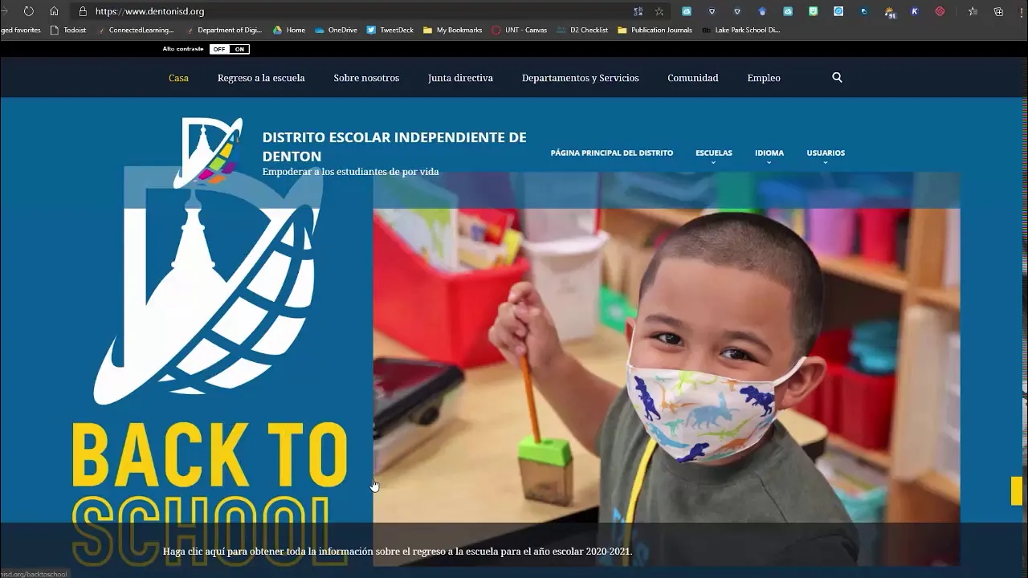
Task: Click the browser refresh icon
Action: (29, 11)
